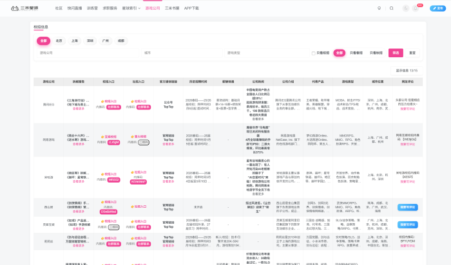Image resolution: width=451 pixels, height=265 pixels.
Task: Click the 二维码 badge in the 灵犀互娱 row
Action: pos(113,227)
